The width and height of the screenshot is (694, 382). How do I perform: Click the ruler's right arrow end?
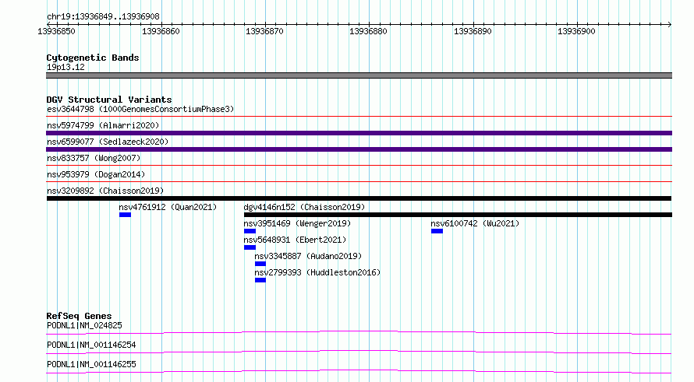pos(670,24)
